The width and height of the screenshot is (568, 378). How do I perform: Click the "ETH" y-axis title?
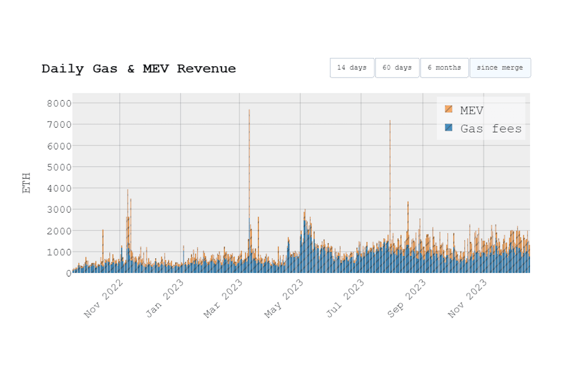pyautogui.click(x=27, y=183)
